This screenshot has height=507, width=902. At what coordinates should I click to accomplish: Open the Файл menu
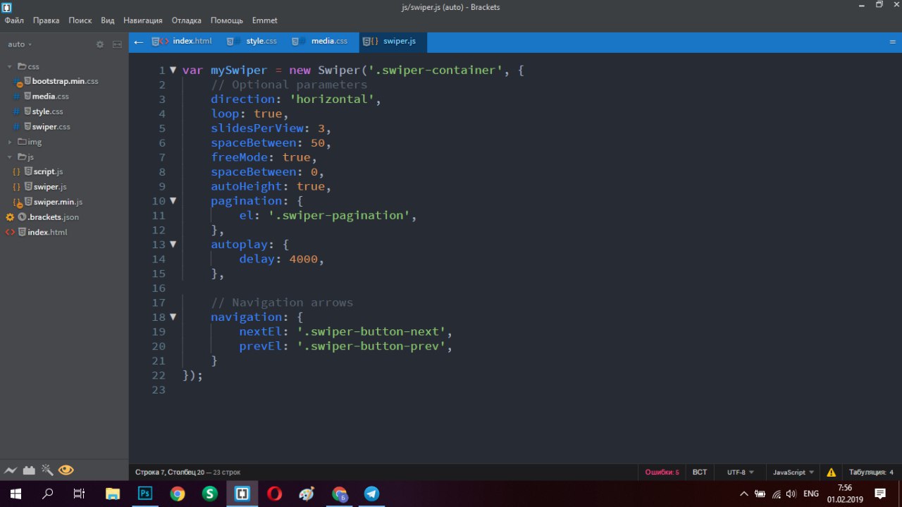point(14,20)
